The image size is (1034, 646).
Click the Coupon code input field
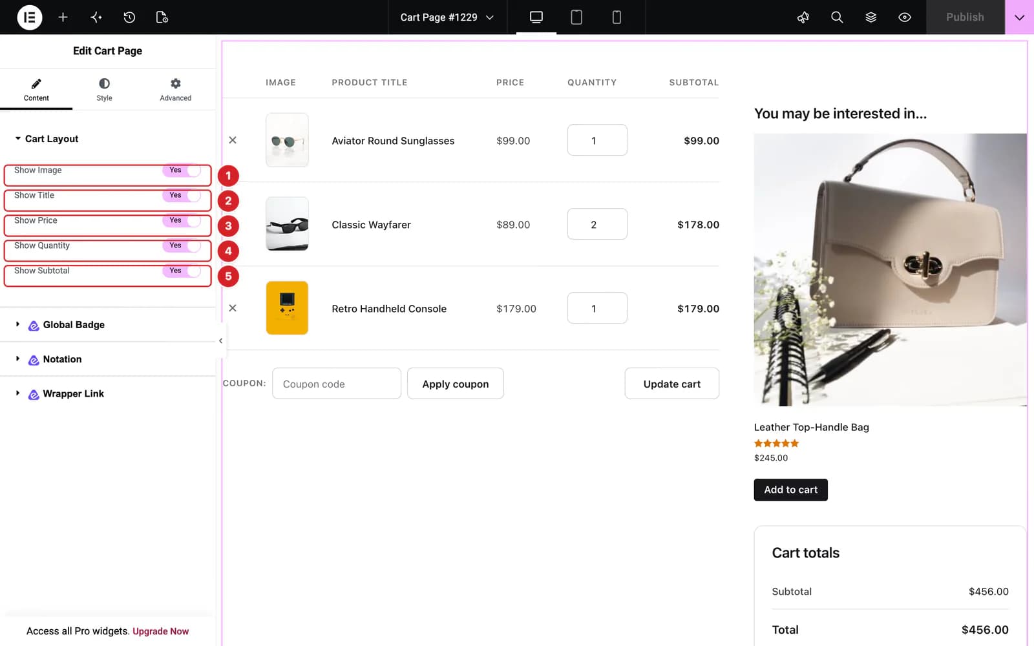(x=337, y=384)
